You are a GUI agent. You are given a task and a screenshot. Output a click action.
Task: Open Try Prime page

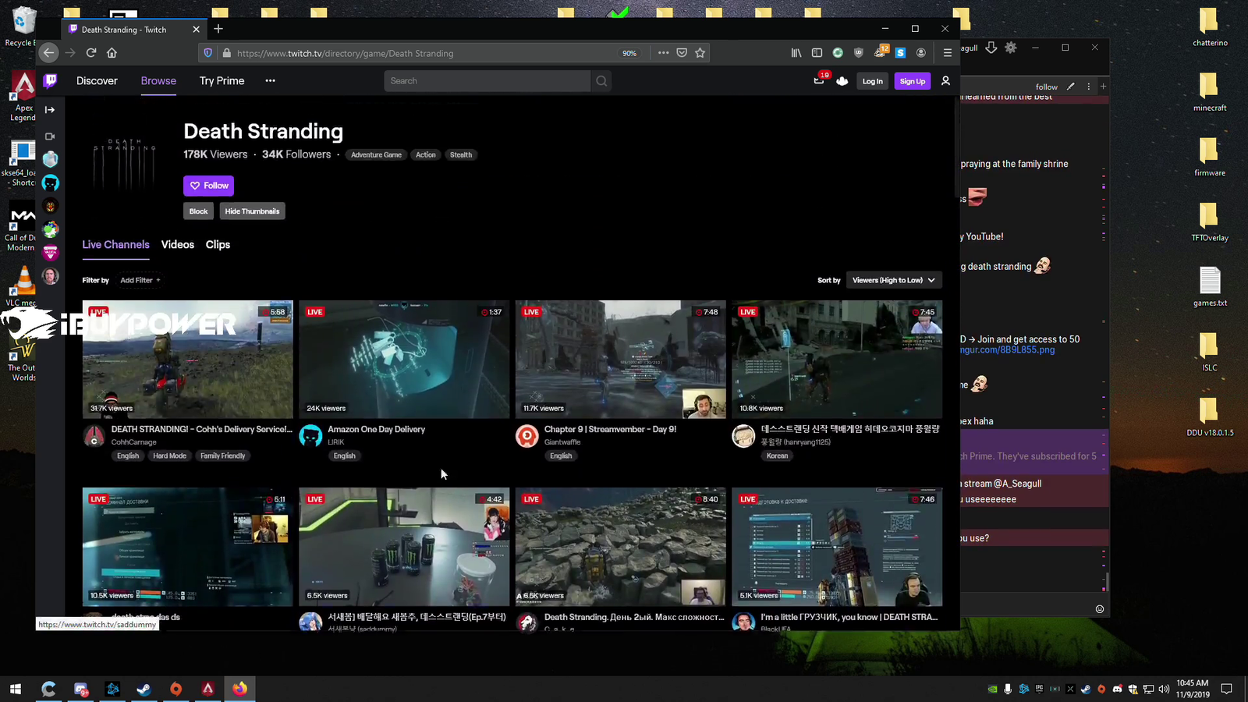222,81
